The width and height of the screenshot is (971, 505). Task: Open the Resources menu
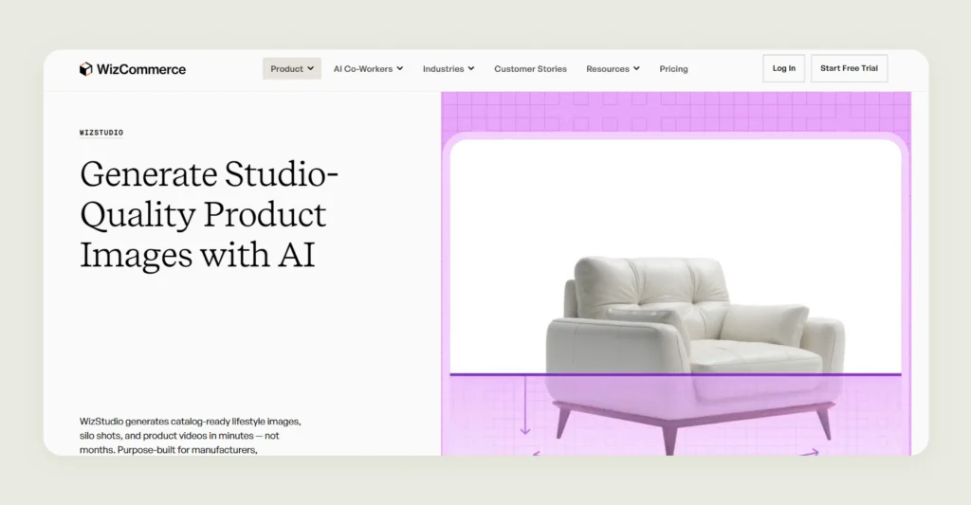point(613,69)
